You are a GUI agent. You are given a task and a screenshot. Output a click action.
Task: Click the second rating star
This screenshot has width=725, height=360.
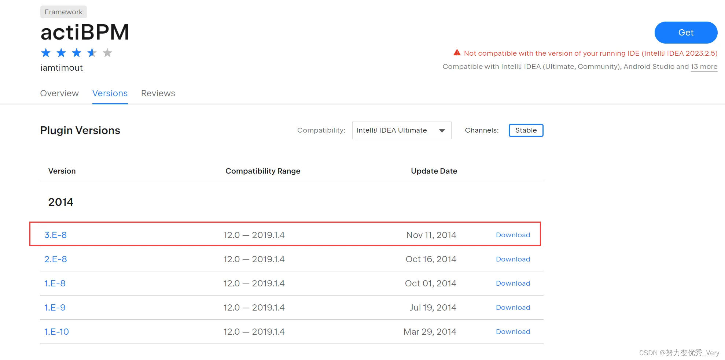(x=61, y=53)
